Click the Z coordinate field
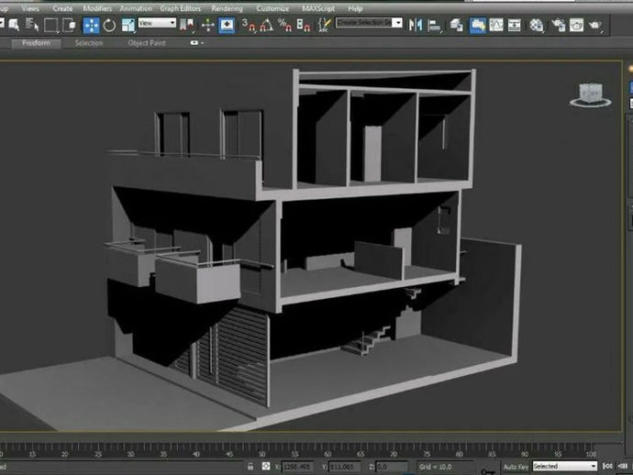Image resolution: width=633 pixels, height=475 pixels. pyautogui.click(x=392, y=467)
